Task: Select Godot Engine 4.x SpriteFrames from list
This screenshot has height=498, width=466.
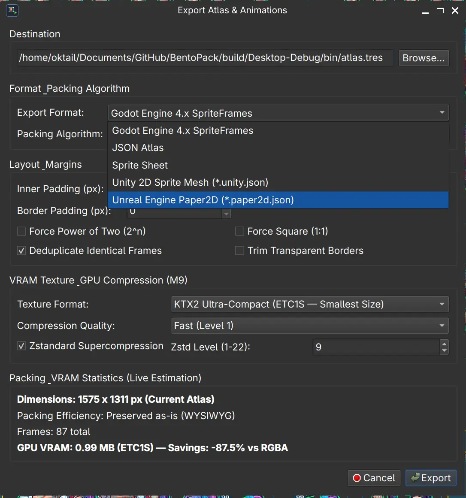Action: click(278, 130)
